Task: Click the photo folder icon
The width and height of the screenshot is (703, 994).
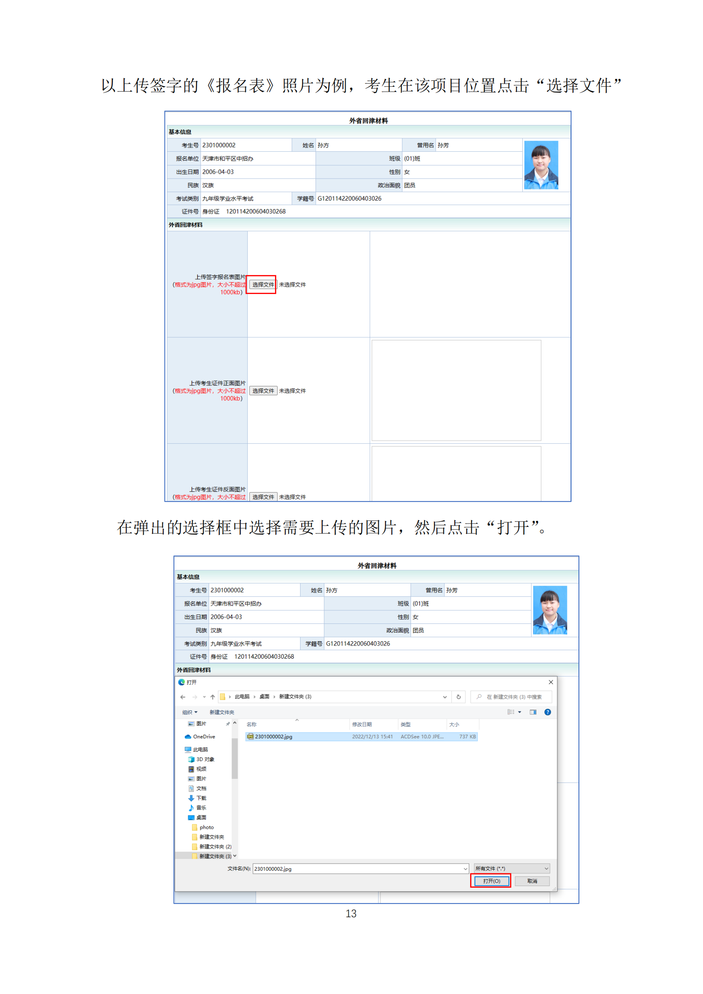Action: click(x=194, y=827)
